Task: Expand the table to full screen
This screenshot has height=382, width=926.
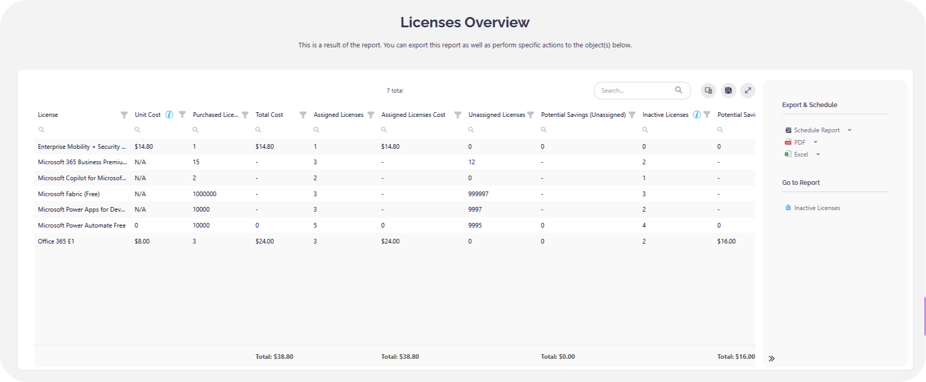Action: [x=748, y=91]
